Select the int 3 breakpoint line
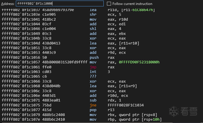Image resolution: width=203 pixels, height=123 pixels. tap(93, 72)
